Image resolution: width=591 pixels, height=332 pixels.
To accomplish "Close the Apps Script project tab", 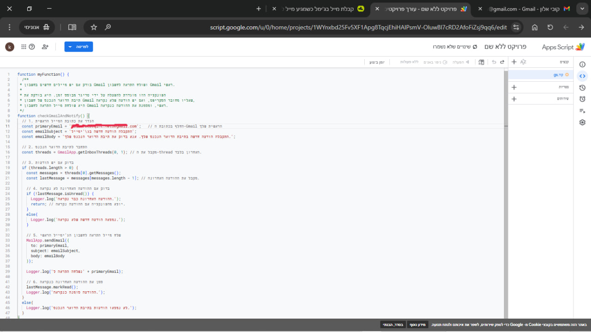I will (x=378, y=9).
